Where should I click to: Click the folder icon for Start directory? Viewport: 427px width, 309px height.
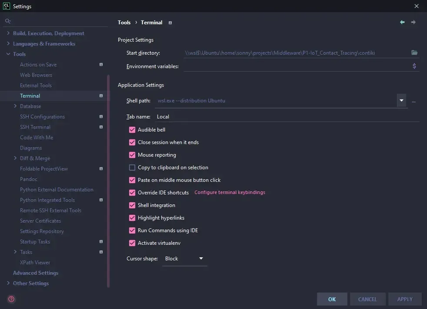(x=414, y=53)
